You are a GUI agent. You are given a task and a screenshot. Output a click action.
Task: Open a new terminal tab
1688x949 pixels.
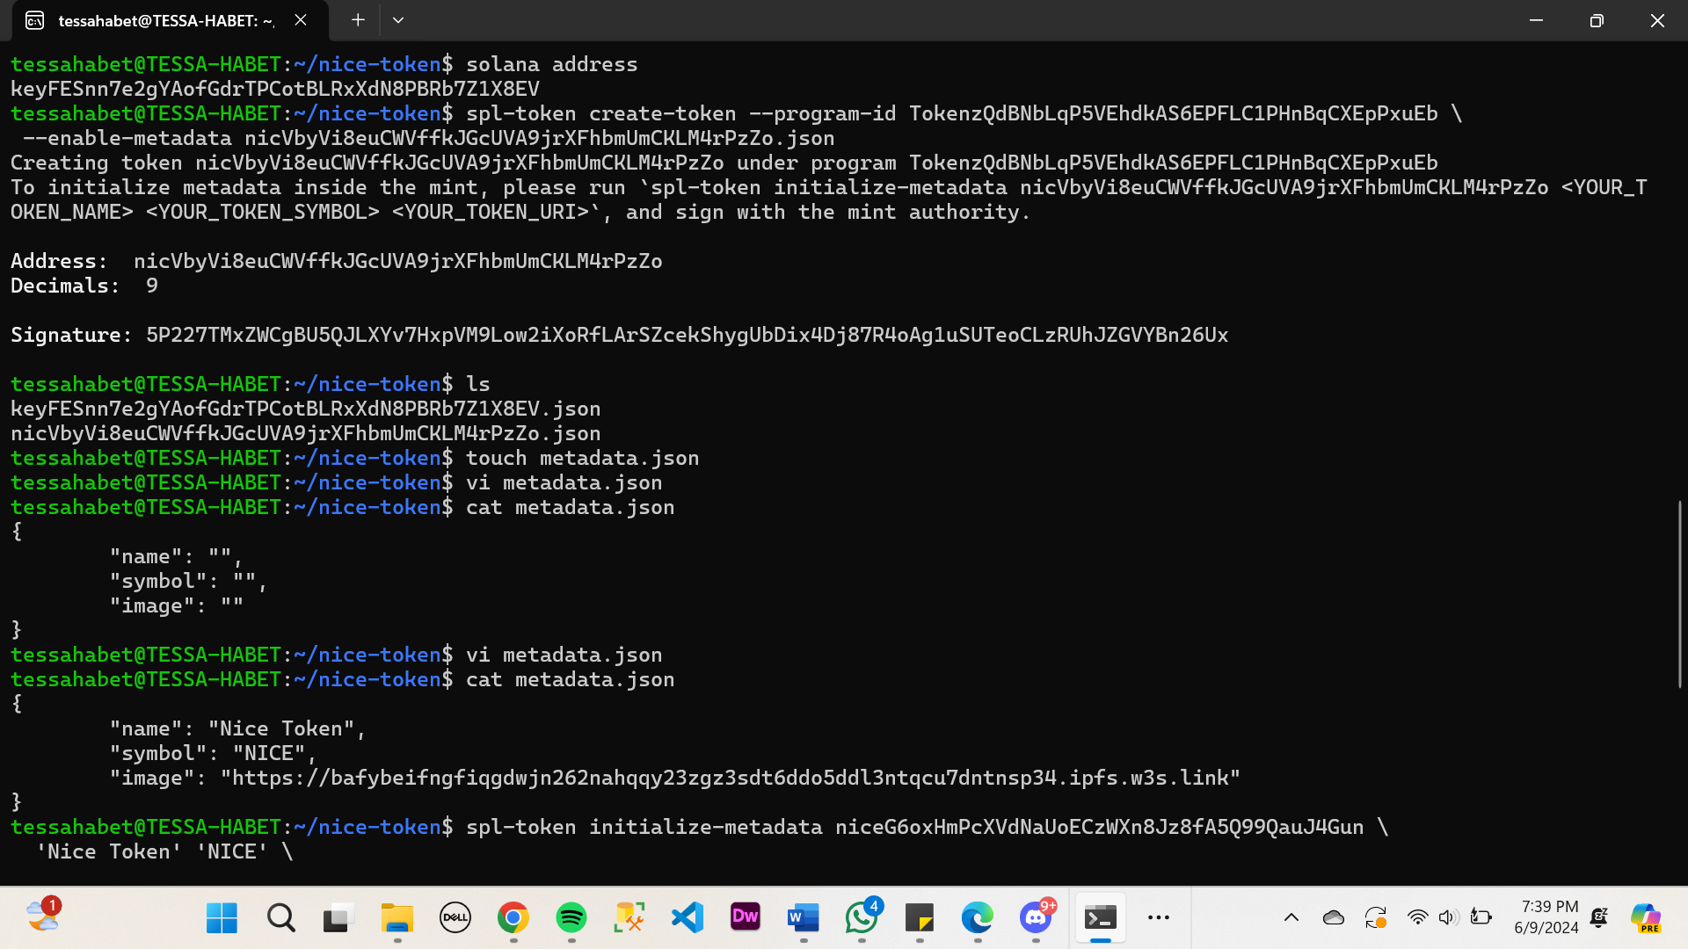tap(358, 19)
